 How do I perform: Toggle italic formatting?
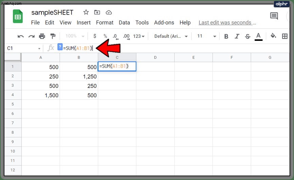pos(237,36)
